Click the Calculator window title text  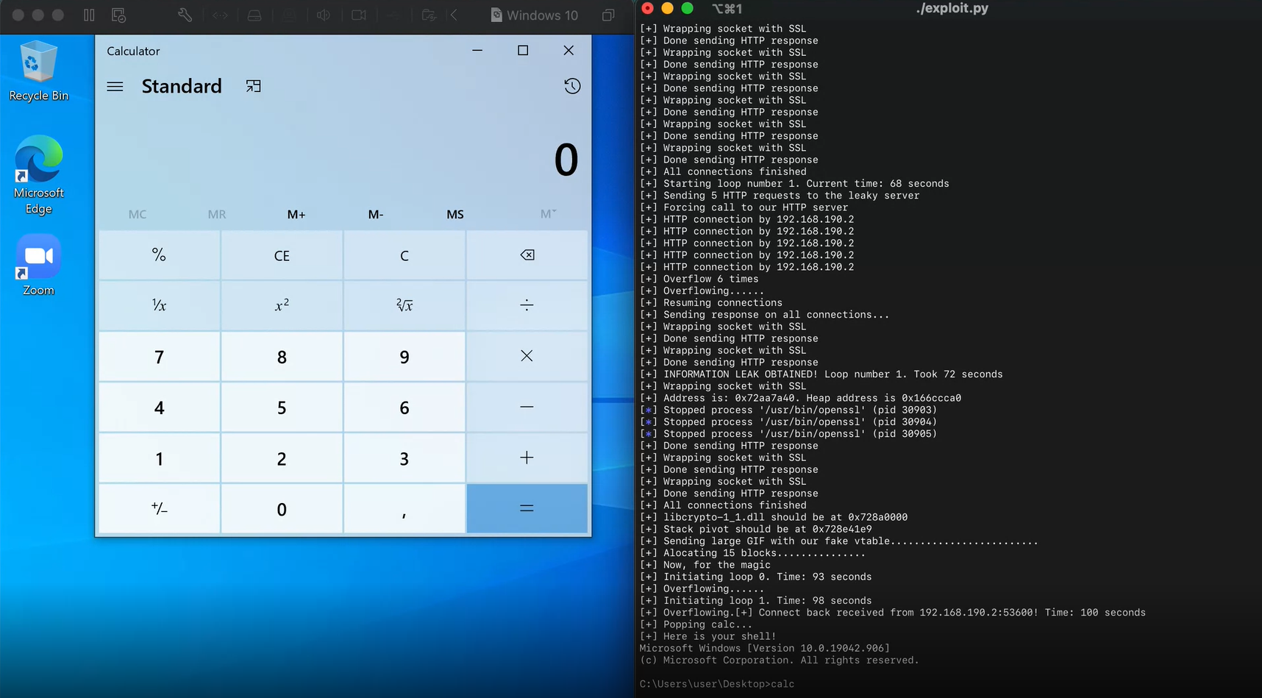point(133,51)
